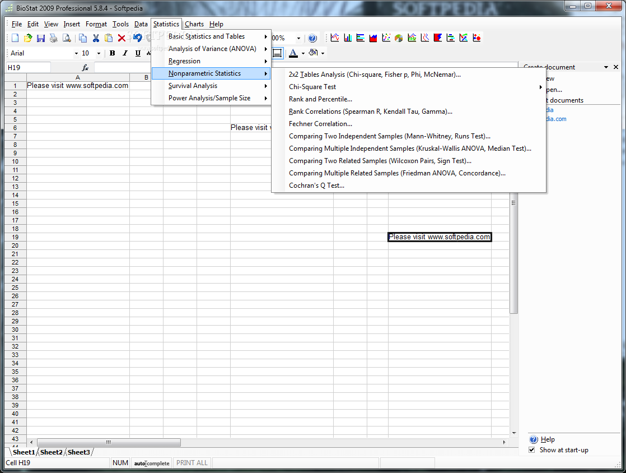This screenshot has height=473, width=626.
Task: Insert a line chart from chart toolbar
Action: tap(335, 38)
